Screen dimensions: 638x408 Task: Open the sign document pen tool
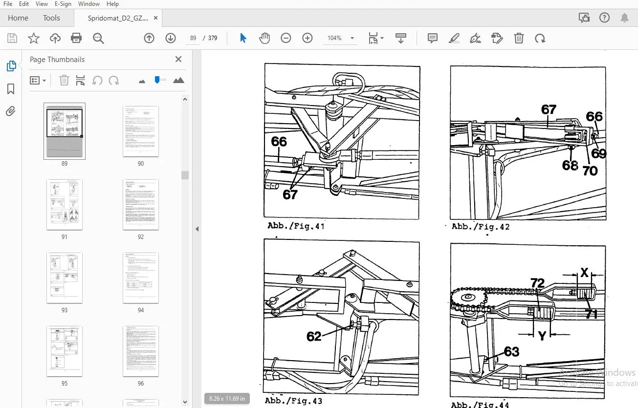coord(475,38)
